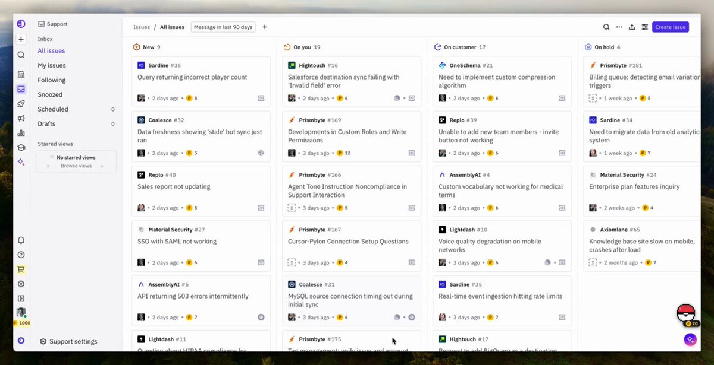This screenshot has height=365, width=714.
Task: Open the Scheduled view
Action: [76, 109]
